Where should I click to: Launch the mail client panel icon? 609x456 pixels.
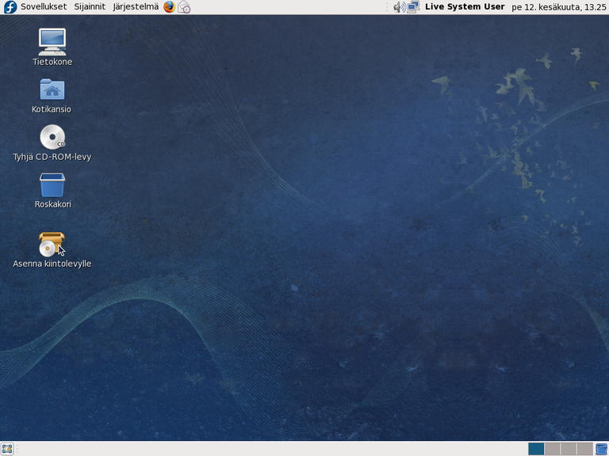[x=184, y=7]
